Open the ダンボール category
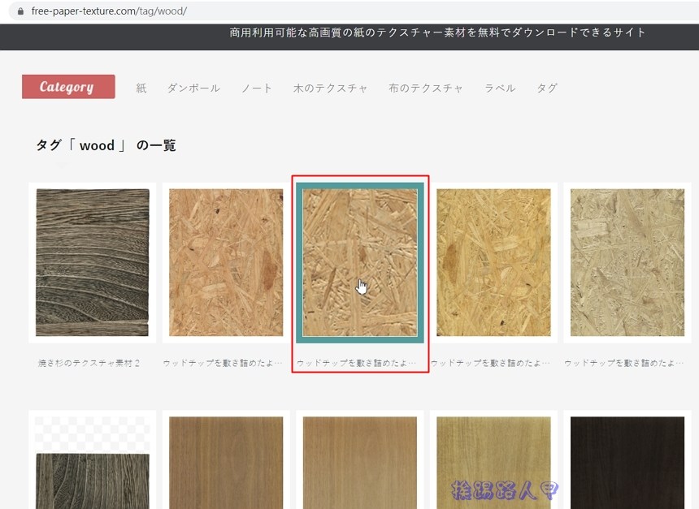This screenshot has width=699, height=509. click(x=193, y=88)
